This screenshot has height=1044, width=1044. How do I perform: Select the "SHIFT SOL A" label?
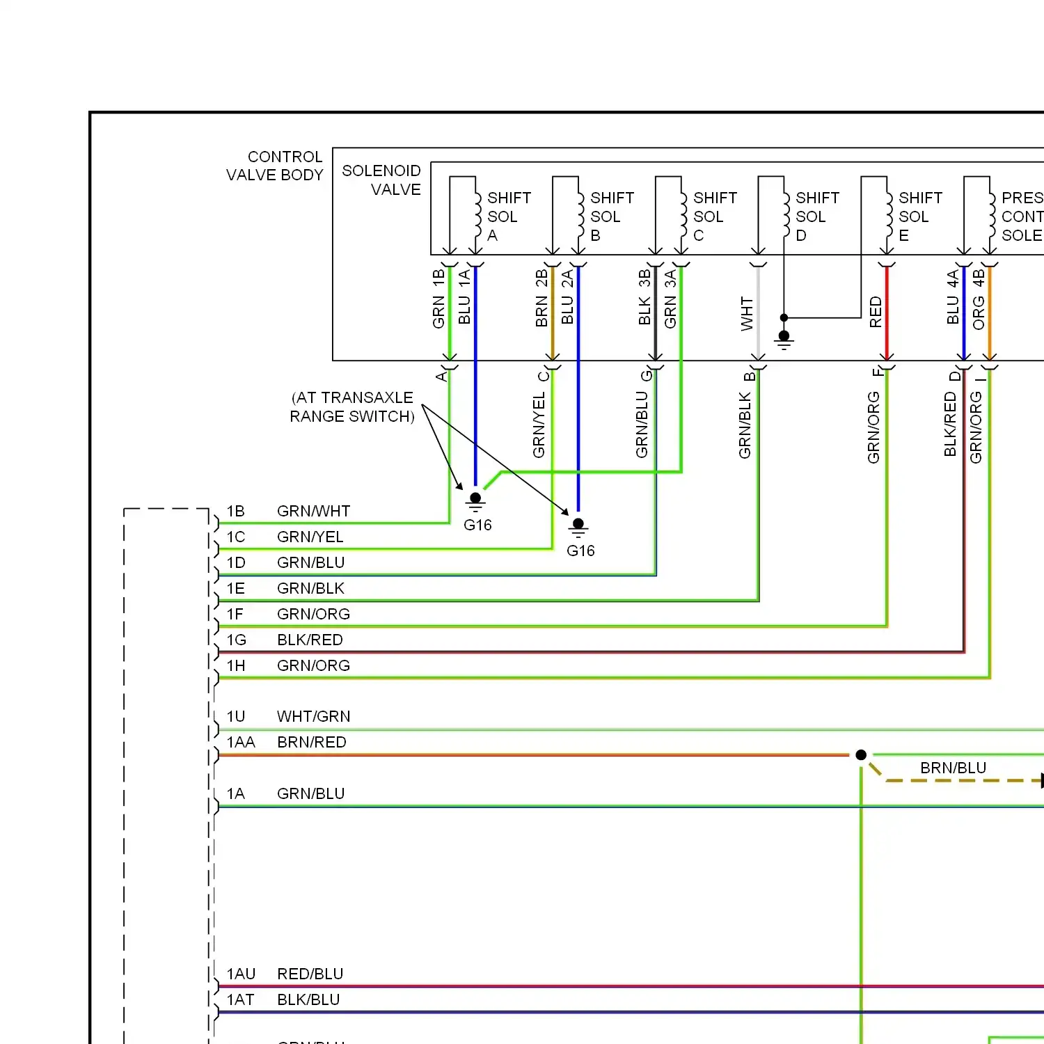tap(509, 216)
